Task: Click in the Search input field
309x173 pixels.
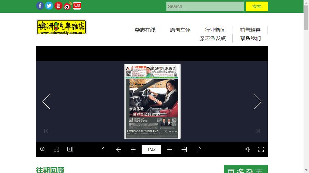Action: 205,6
